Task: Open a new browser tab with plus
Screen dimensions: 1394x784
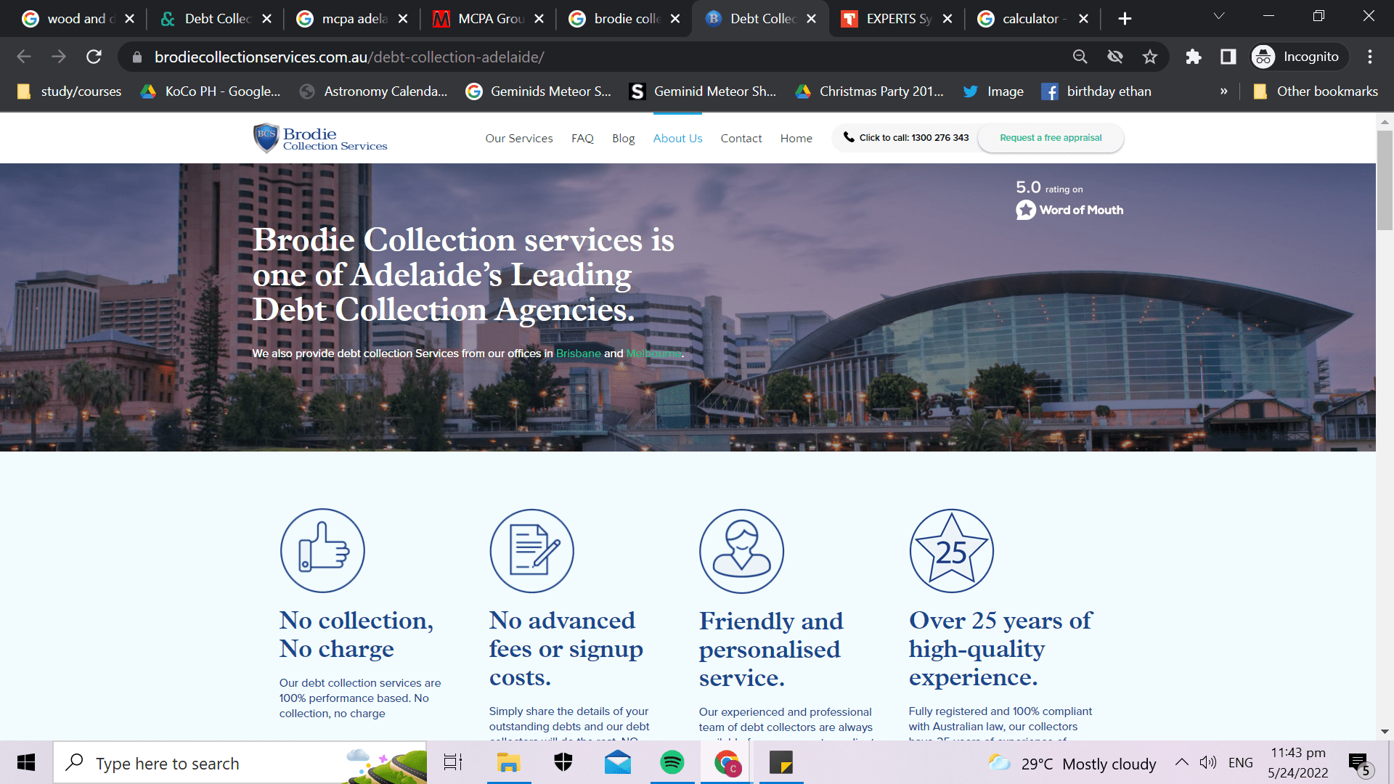Action: pyautogui.click(x=1125, y=19)
